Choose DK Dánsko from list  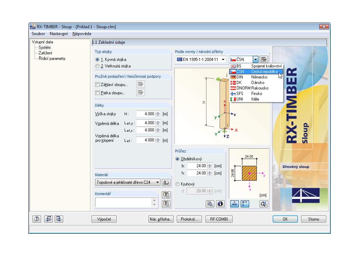(x=256, y=83)
